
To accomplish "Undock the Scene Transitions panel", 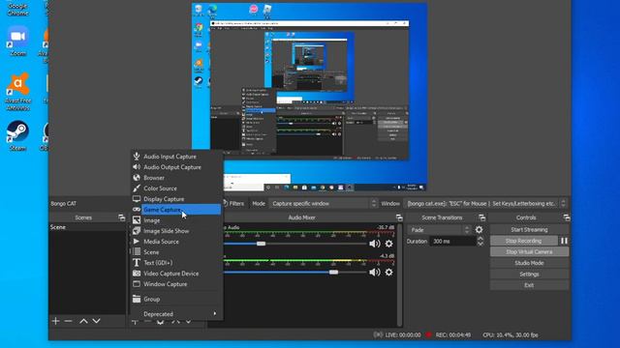I will [x=481, y=217].
